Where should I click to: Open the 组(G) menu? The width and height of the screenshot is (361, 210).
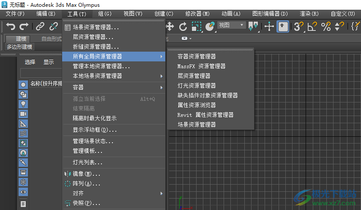(105, 14)
